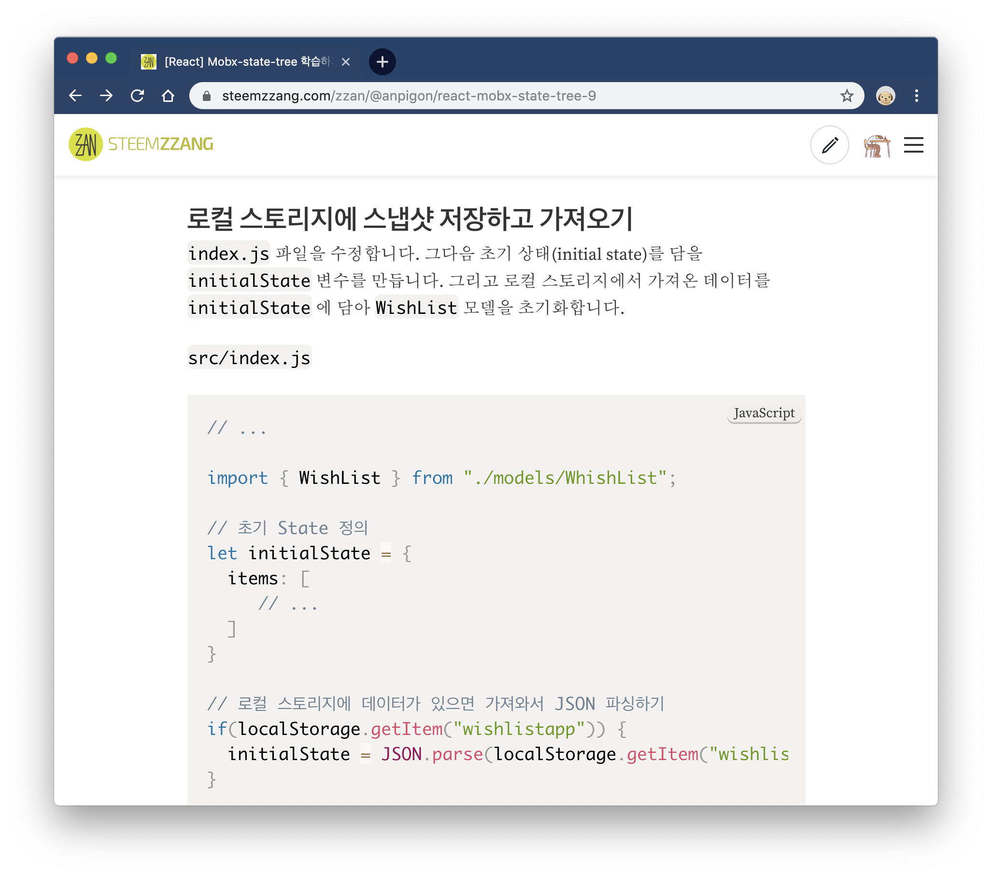The height and width of the screenshot is (877, 992).
Task: Close the Mobx-state-tree tab
Action: [345, 62]
